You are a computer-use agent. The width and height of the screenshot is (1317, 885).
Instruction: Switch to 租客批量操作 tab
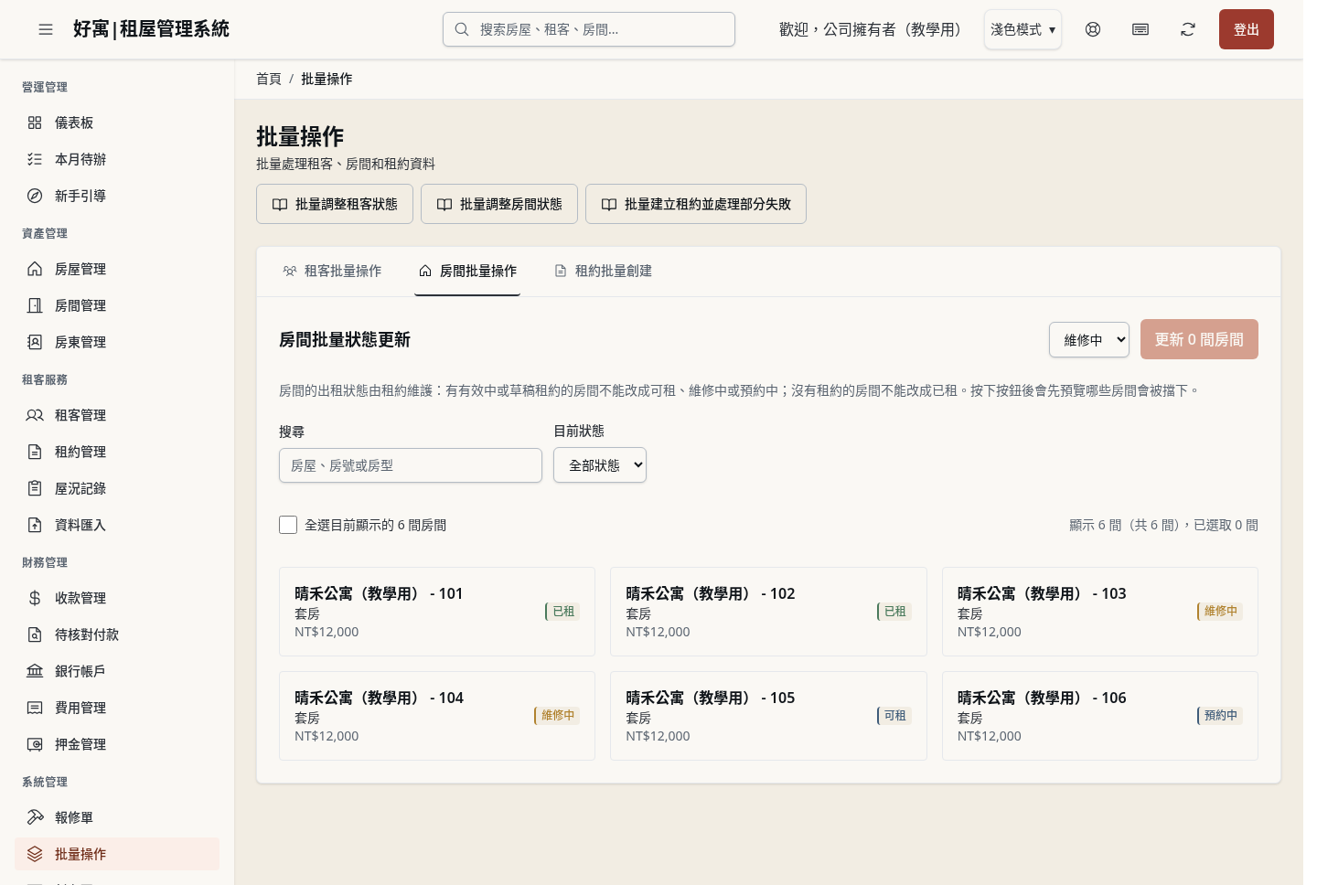pos(332,271)
